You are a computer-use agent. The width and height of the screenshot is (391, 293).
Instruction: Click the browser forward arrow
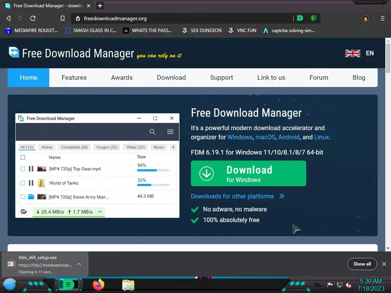(x=21, y=18)
